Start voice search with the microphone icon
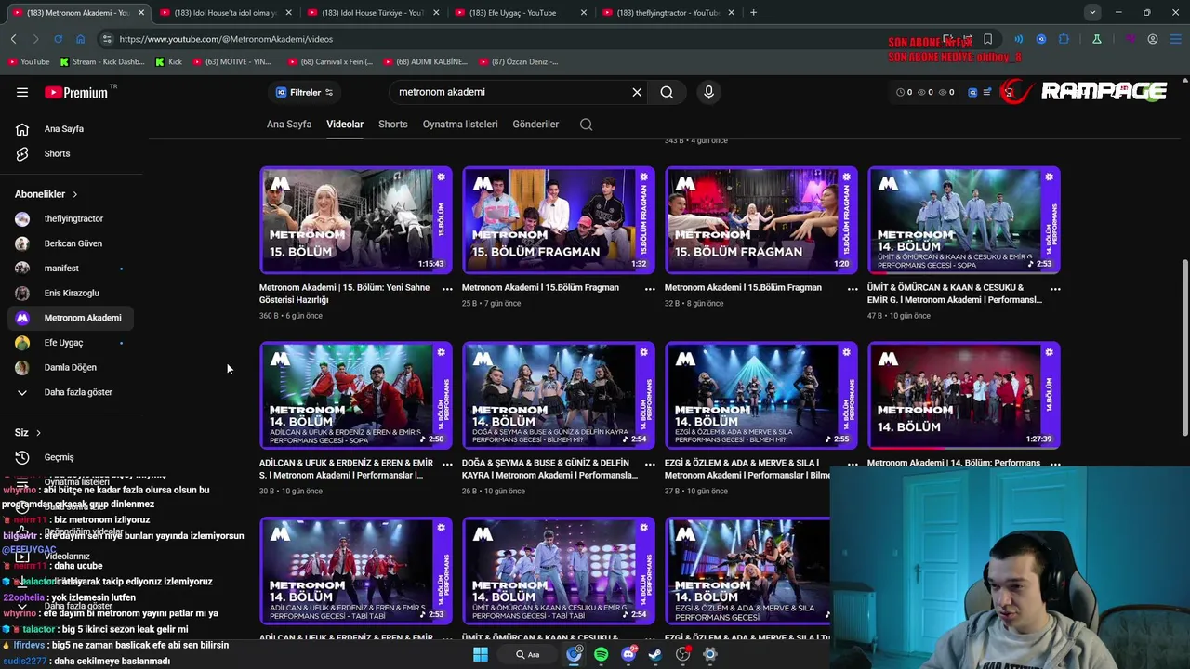The image size is (1190, 669). point(708,92)
